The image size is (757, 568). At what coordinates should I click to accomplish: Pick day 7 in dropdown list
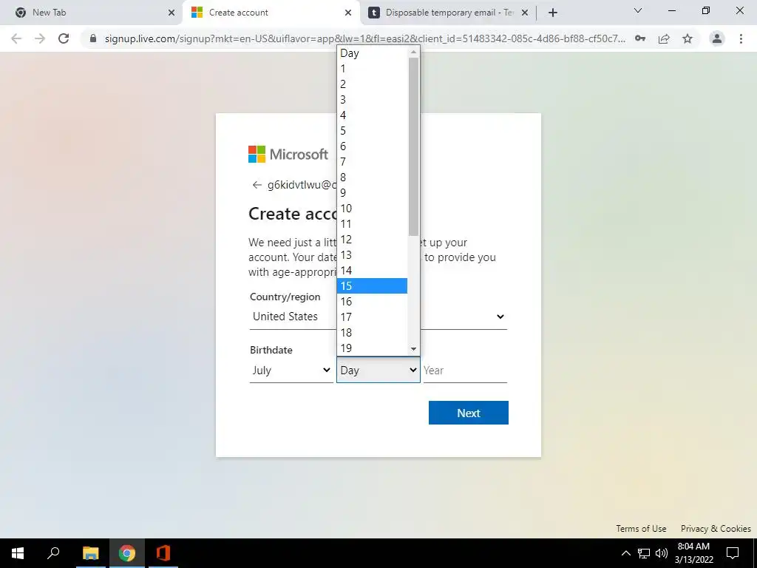(x=372, y=162)
